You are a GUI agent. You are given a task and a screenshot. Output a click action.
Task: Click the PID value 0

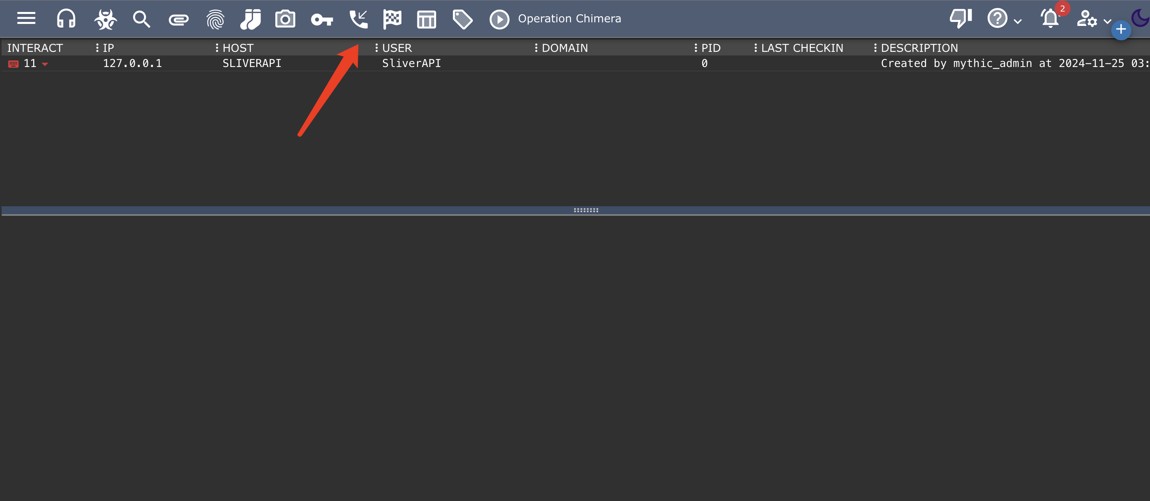704,63
